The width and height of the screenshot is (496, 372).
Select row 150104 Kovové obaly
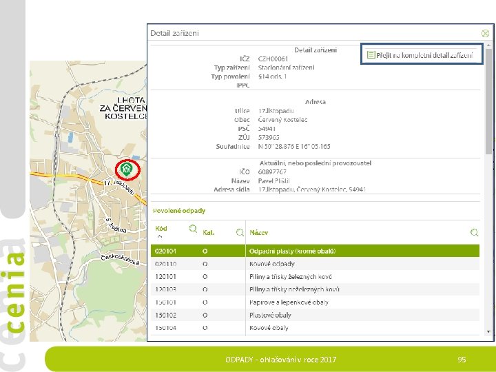pos(315,328)
